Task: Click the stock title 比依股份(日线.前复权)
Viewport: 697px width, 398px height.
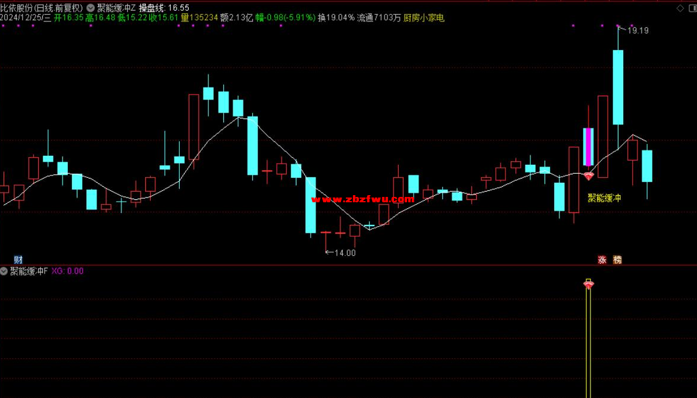Action: pos(42,8)
